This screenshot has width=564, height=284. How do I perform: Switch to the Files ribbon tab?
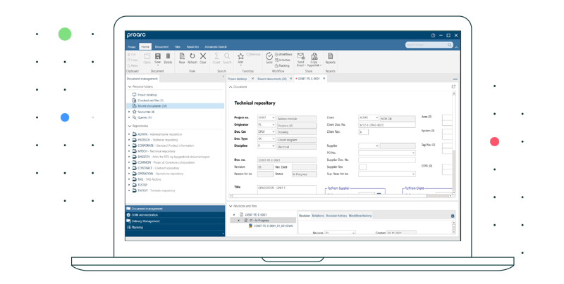pos(178,46)
